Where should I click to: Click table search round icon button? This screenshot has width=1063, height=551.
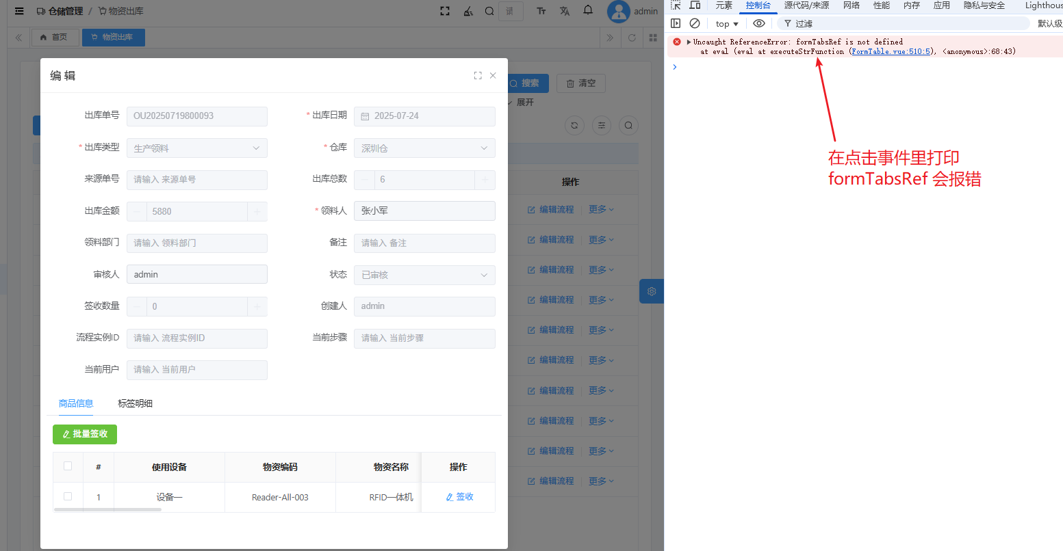pos(628,125)
